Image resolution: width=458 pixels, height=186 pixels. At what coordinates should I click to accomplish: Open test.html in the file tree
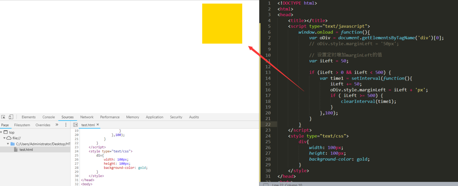click(26, 149)
